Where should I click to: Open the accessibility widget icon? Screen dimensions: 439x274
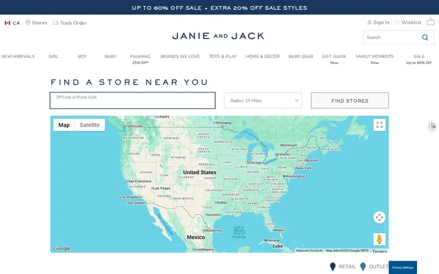(x=432, y=127)
